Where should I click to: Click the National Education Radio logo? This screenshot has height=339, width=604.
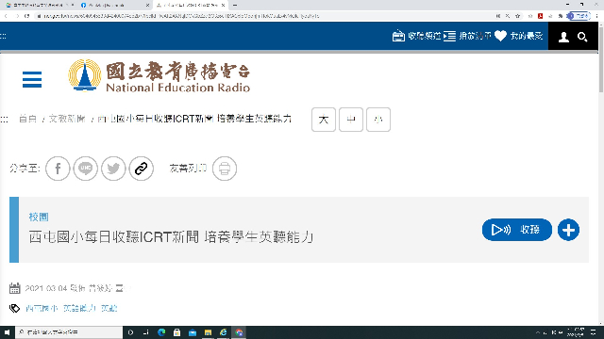[159, 76]
